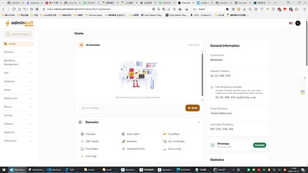Expand the Databases sidebar menu
308x173 pixels.
point(18,81)
